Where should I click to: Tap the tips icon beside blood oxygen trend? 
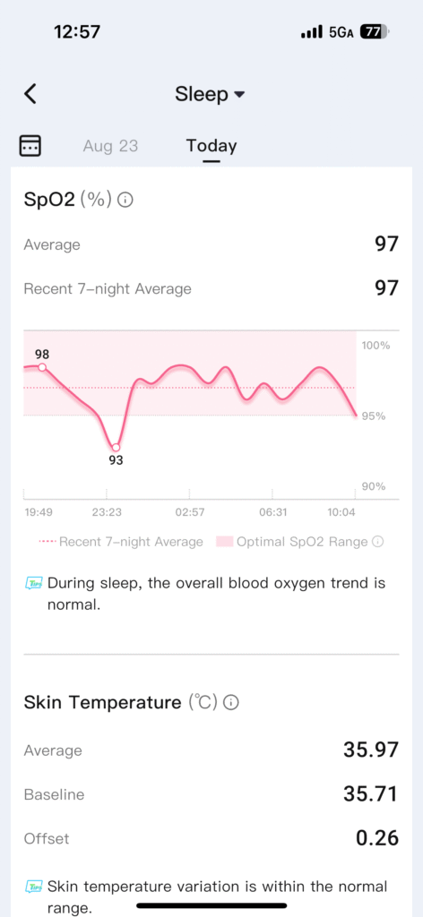tap(34, 583)
